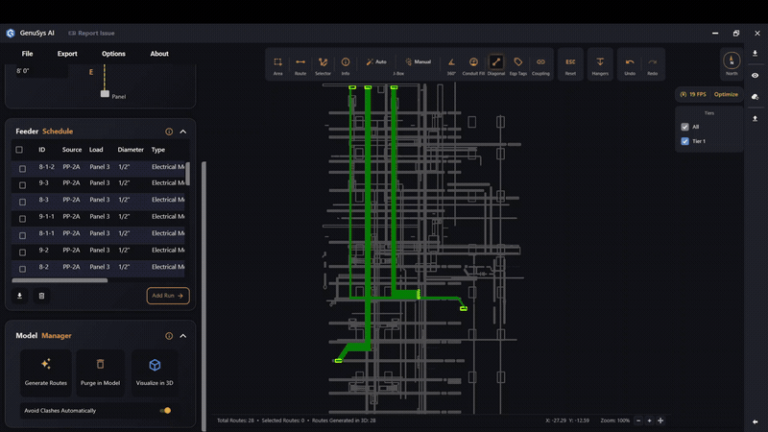Viewport: 768px width, 432px height.
Task: Click the cloud icon in right sidebar
Action: click(x=756, y=97)
